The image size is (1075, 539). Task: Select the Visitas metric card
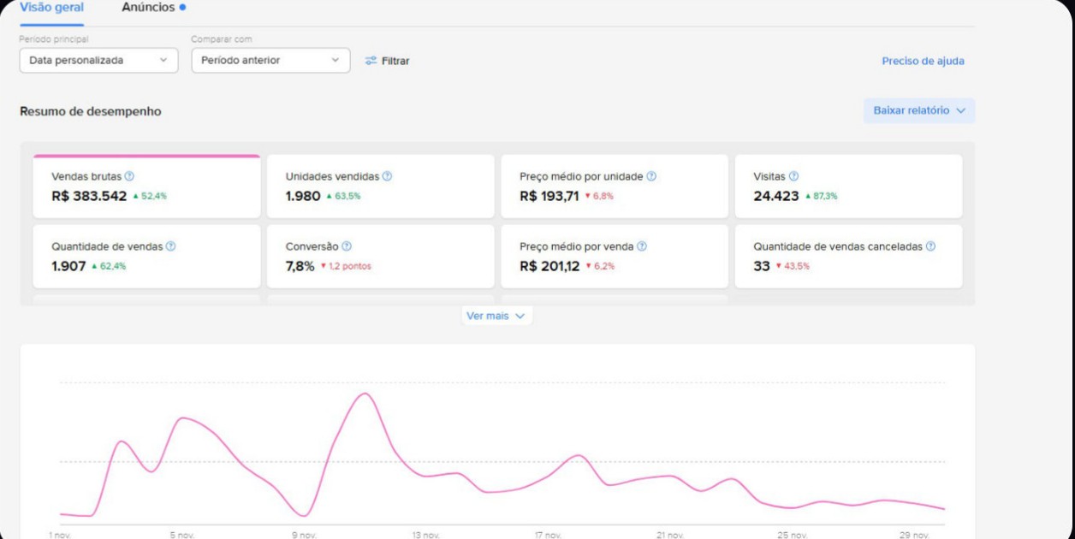coord(848,187)
